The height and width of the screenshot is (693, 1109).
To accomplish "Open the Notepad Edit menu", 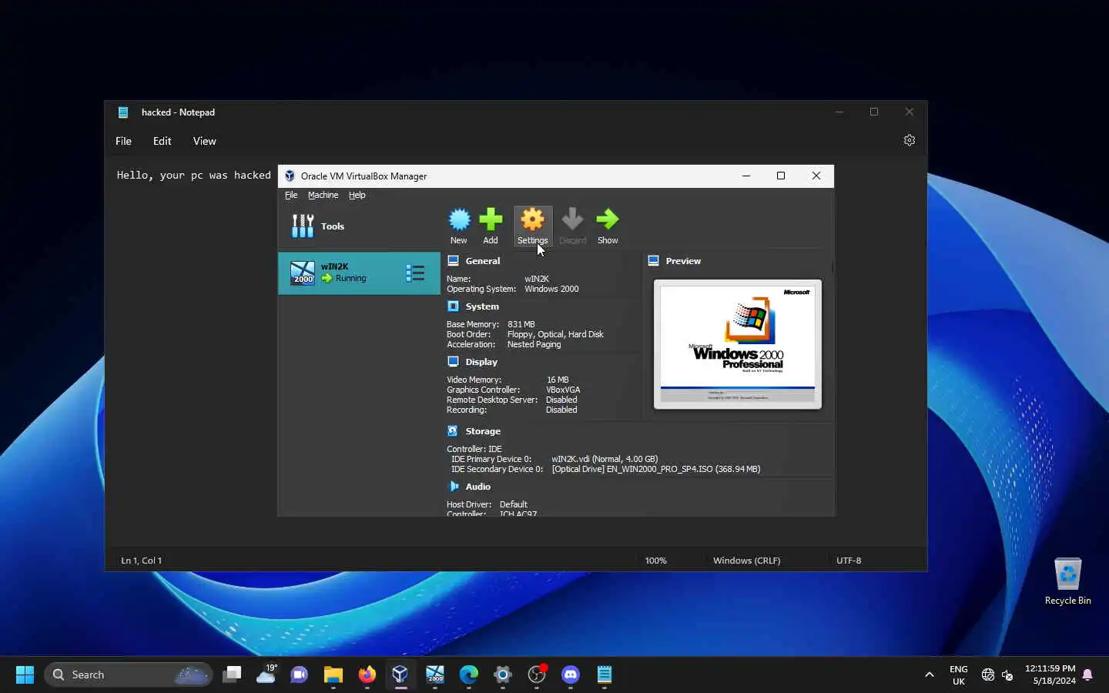I will click(x=162, y=141).
